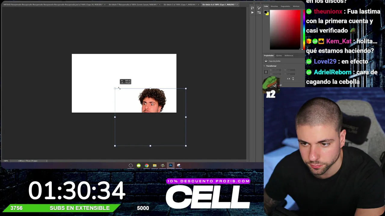This screenshot has height=216, width=385.
Task: Switch to Sin título-7-Recuperado document tab
Action: pos(133,4)
